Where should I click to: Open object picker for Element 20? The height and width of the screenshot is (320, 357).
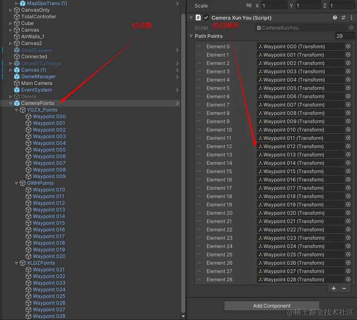point(348,213)
